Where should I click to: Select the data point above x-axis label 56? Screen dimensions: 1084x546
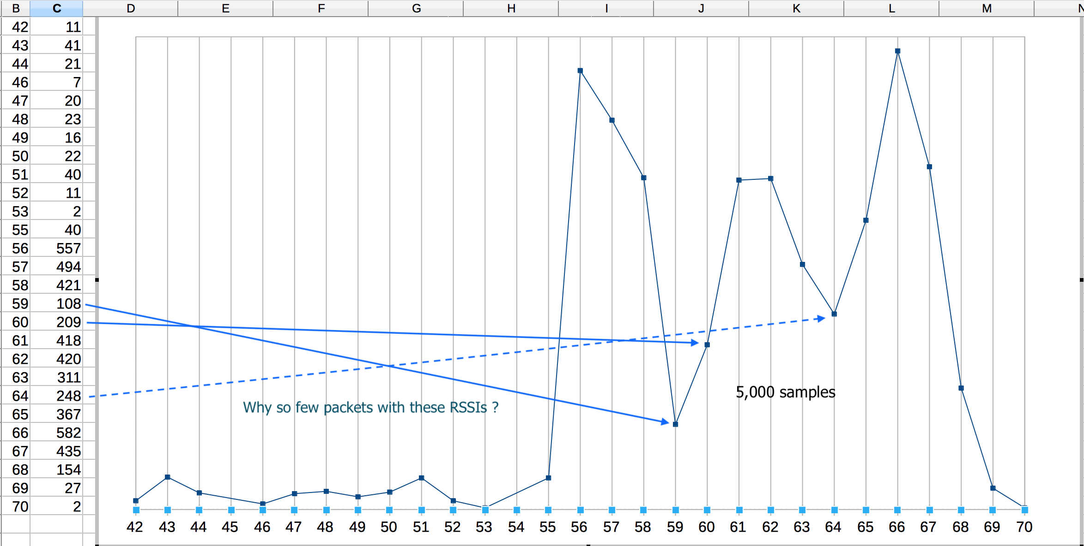coord(580,70)
